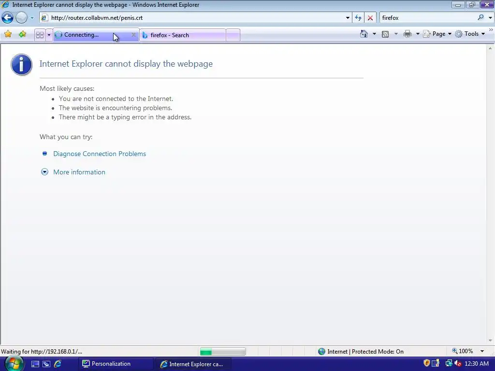
Task: Click the Internet Explorer taskbar button
Action: pos(193,364)
